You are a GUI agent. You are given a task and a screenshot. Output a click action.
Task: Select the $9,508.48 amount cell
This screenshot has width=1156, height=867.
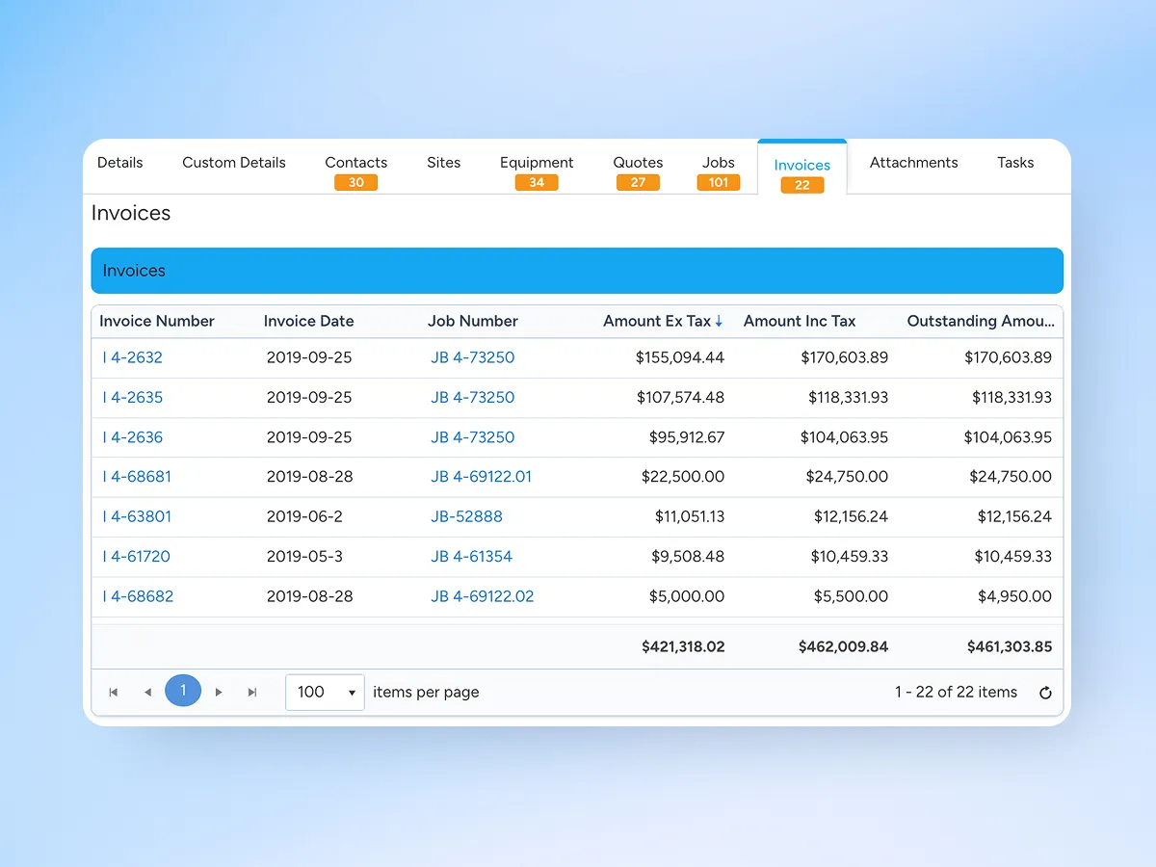(688, 557)
